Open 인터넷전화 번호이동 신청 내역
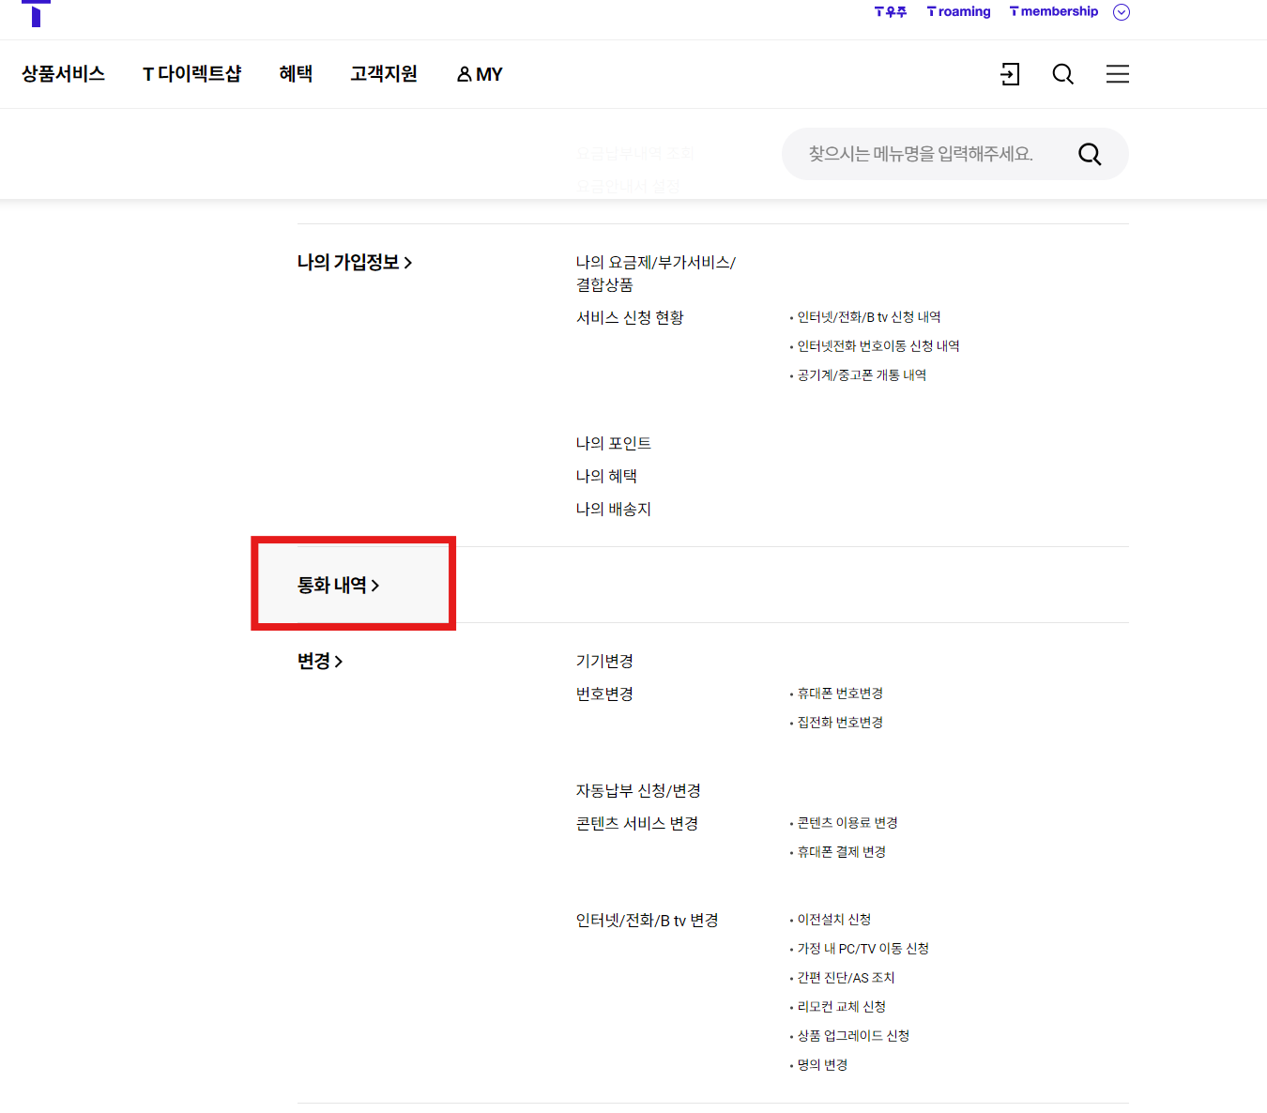1267x1113 pixels. [878, 346]
